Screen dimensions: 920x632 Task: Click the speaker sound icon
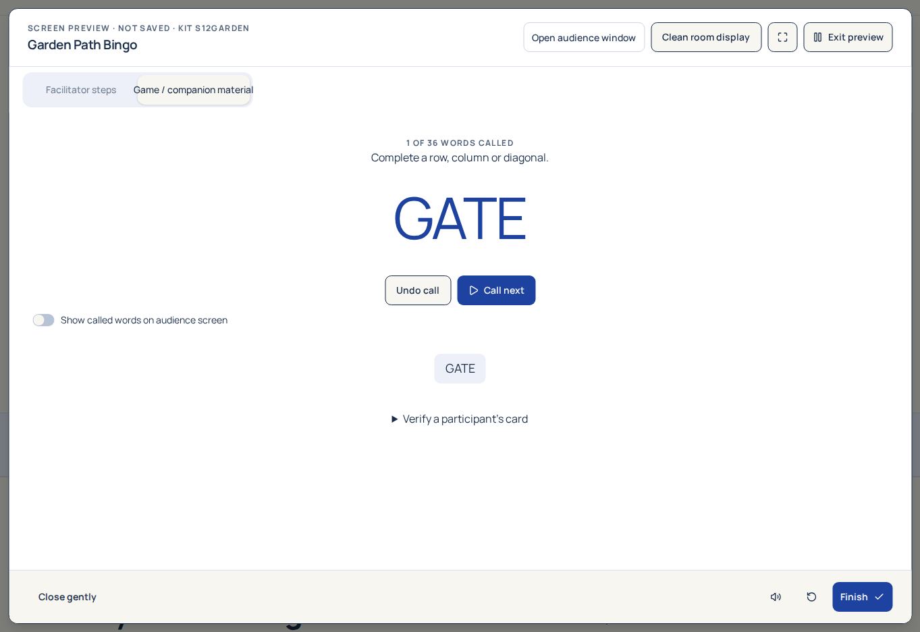(776, 597)
